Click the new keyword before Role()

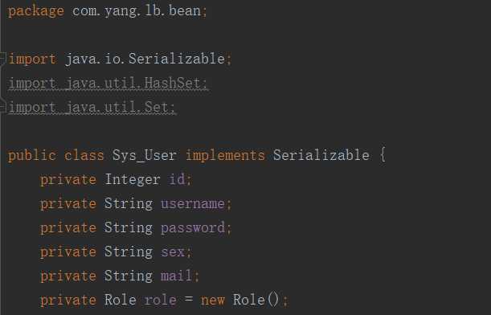pyautogui.click(x=213, y=301)
